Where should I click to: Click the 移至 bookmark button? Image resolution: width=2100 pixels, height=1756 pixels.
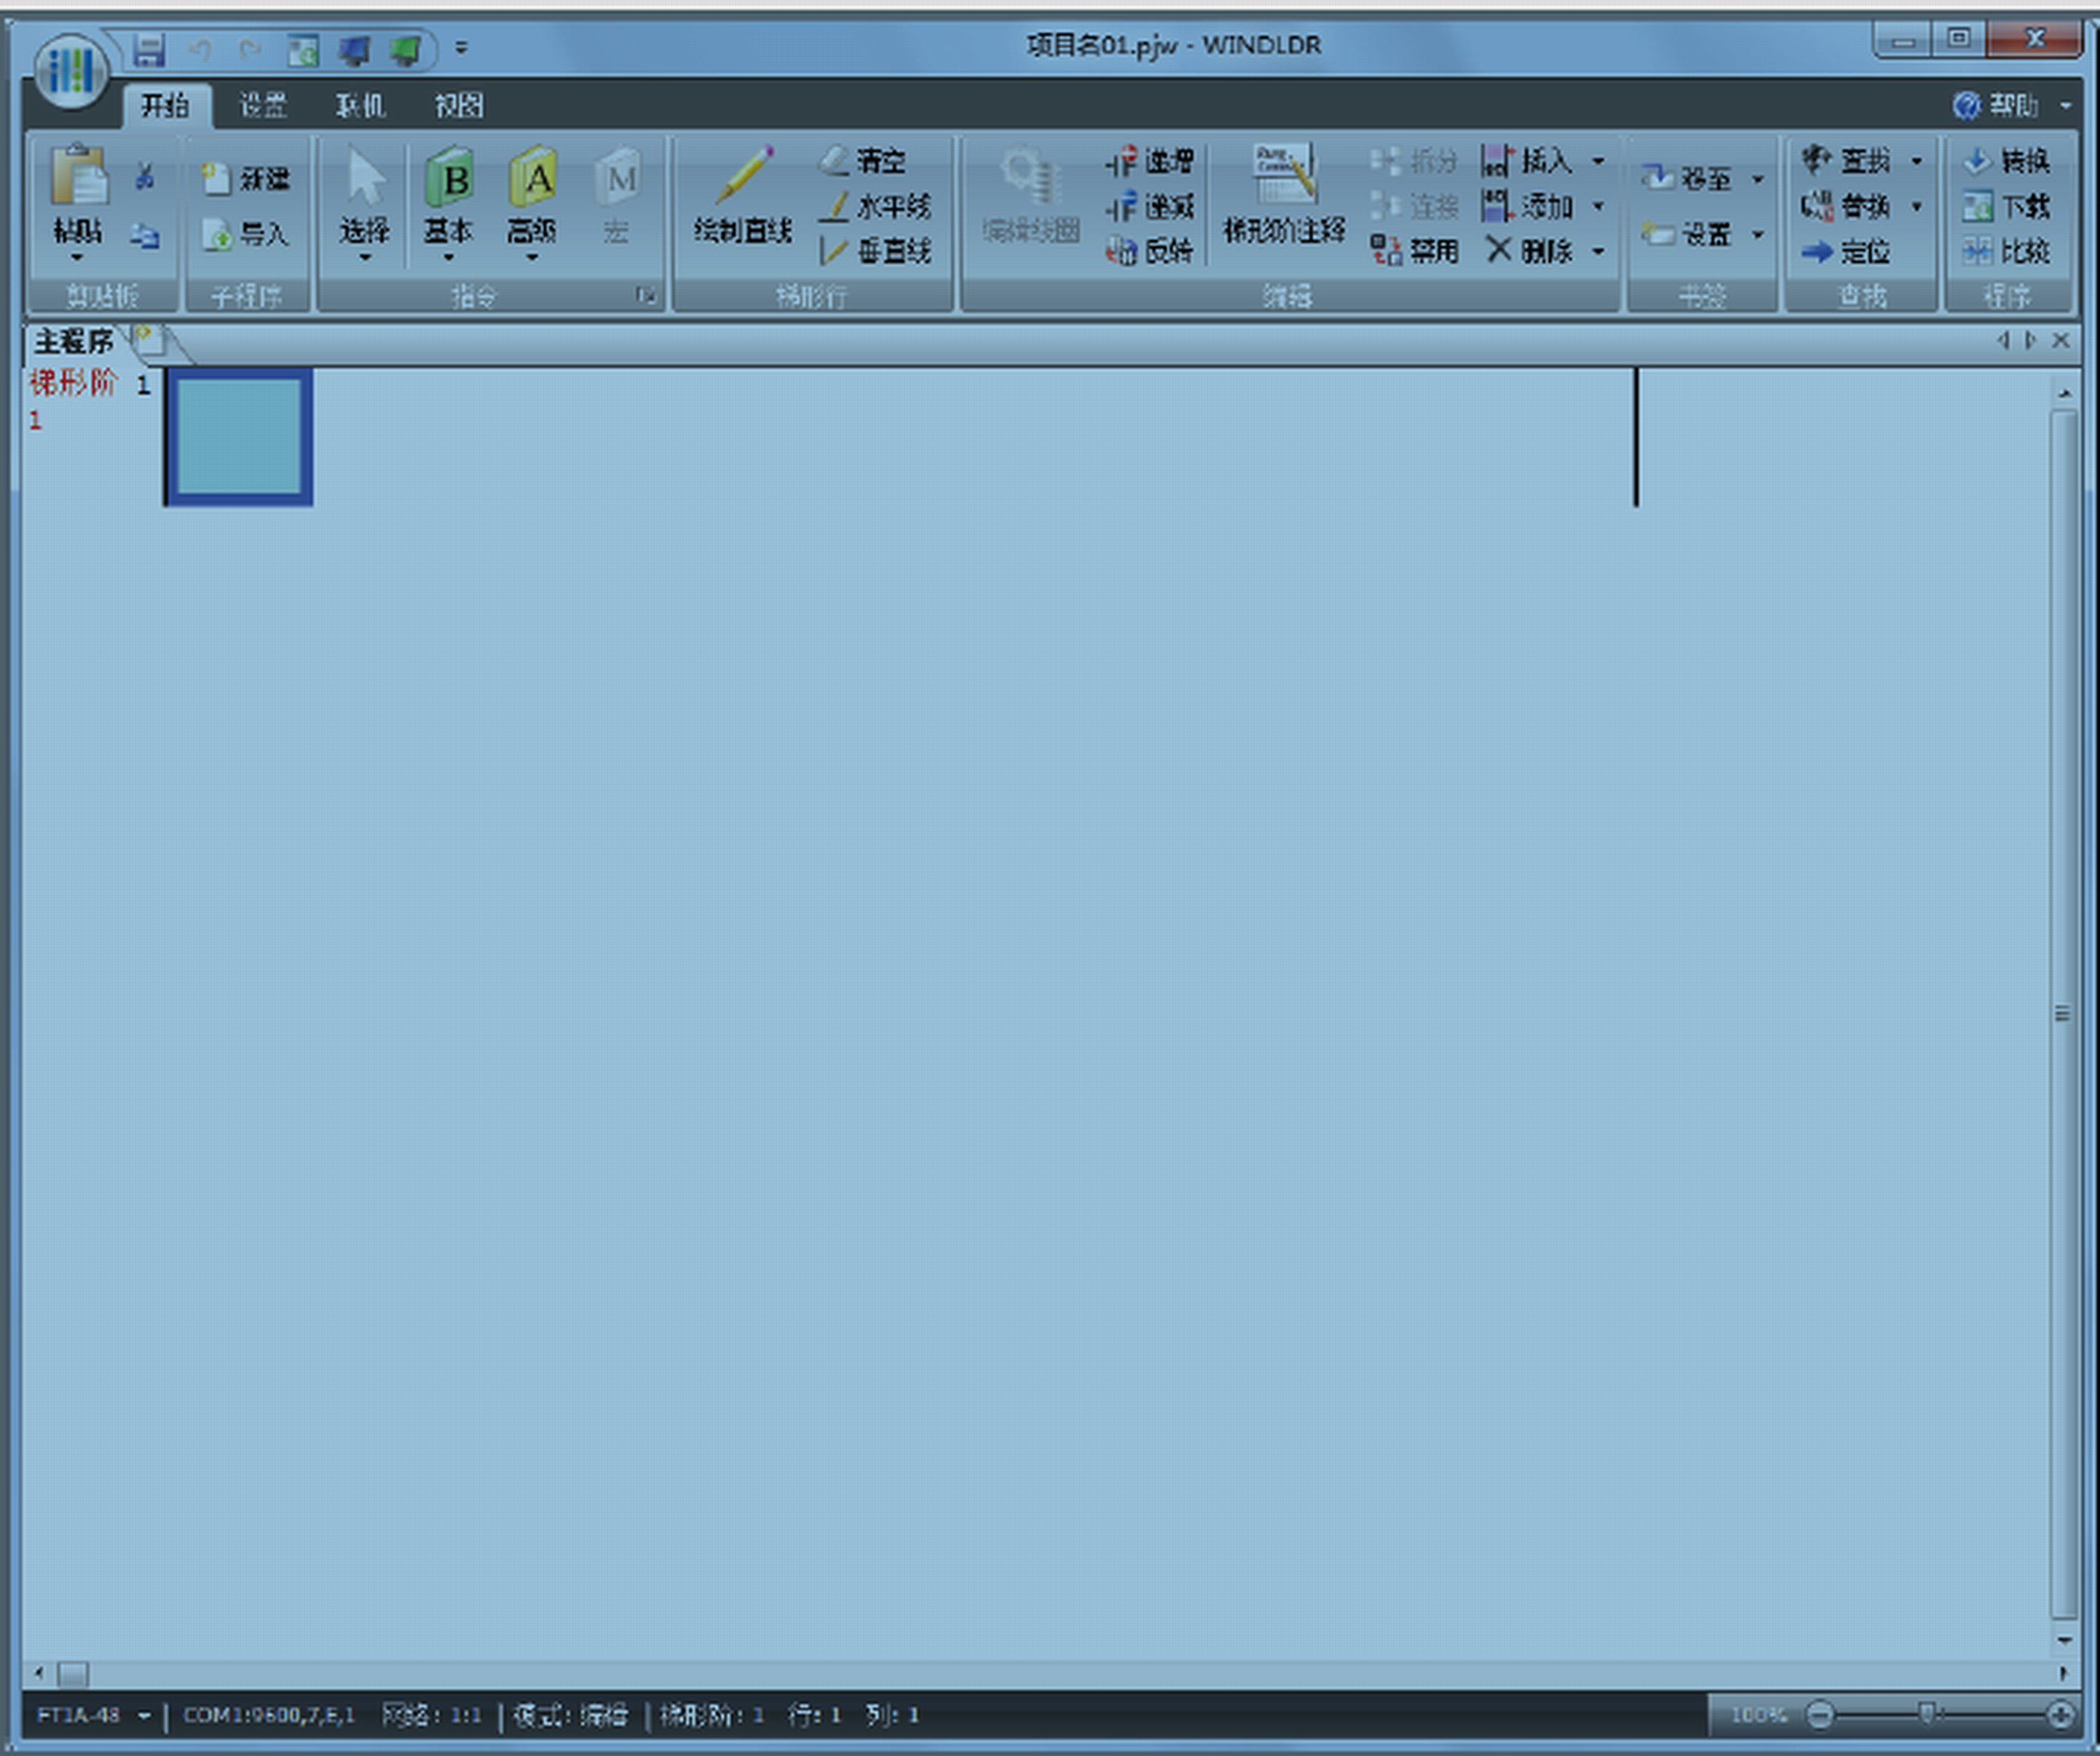(x=1686, y=179)
